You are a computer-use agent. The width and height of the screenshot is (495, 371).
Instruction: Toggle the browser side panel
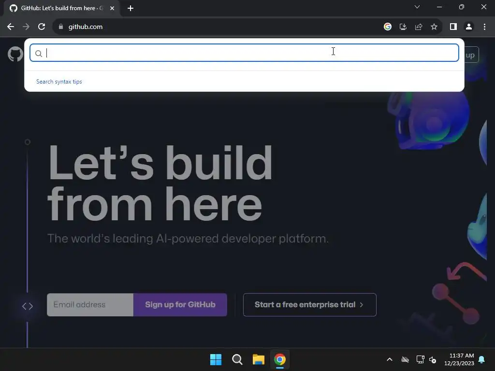coord(453,27)
